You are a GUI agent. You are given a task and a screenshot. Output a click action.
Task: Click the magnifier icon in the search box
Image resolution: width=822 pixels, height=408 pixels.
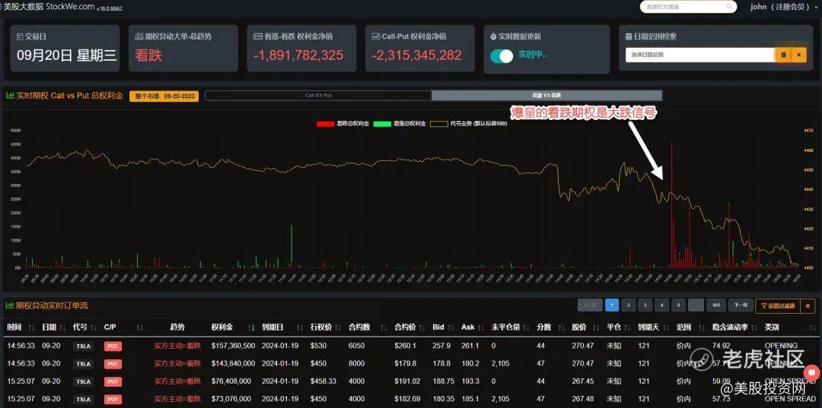tap(729, 7)
